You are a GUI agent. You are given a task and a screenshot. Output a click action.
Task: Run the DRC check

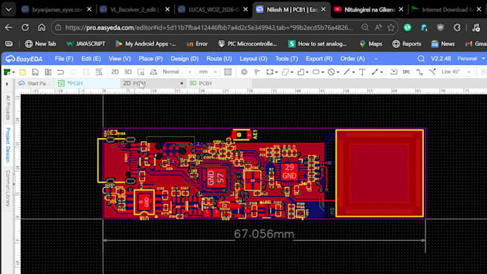(406, 72)
